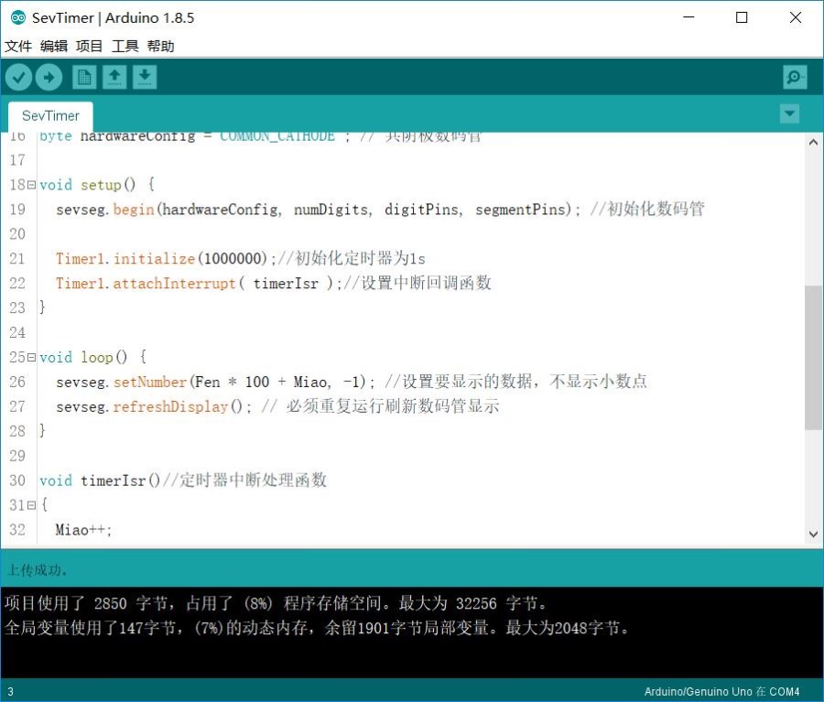
Task: Click the editor scrollbar down arrow
Action: click(812, 534)
